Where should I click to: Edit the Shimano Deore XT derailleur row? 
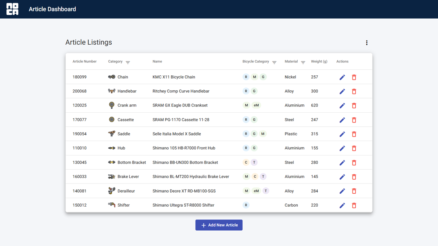342,191
